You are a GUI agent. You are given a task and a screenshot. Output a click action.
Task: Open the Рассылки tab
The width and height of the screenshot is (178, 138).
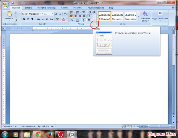coord(78,8)
